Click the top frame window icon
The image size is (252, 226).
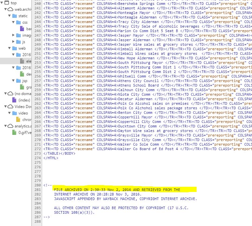click(7, 3)
